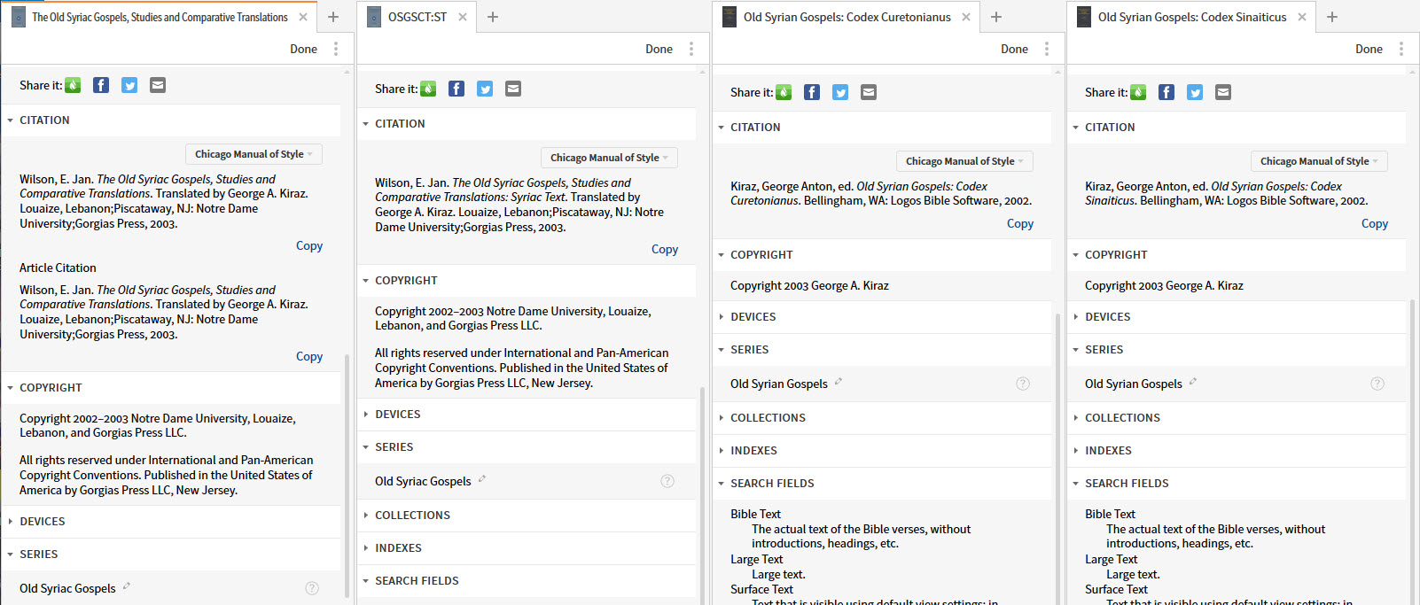Click Done in Codex Curetonianus panel
This screenshot has width=1420, height=605.
click(x=1014, y=49)
